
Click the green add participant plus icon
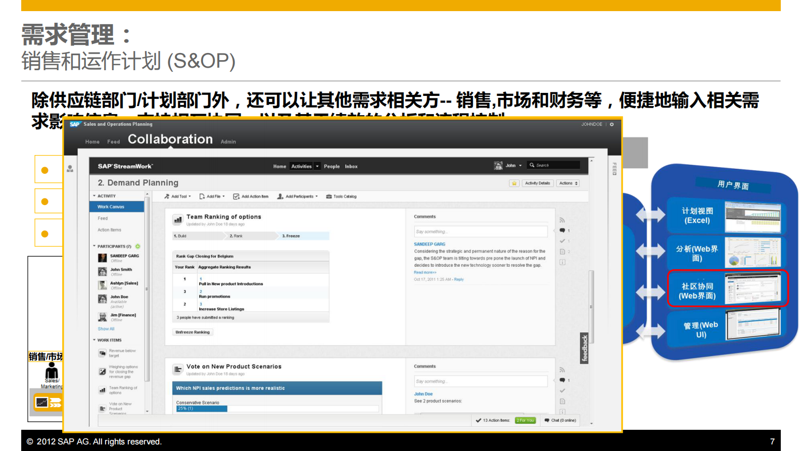138,246
